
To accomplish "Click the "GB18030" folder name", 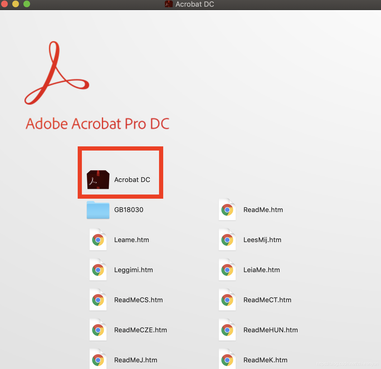I will coord(129,210).
